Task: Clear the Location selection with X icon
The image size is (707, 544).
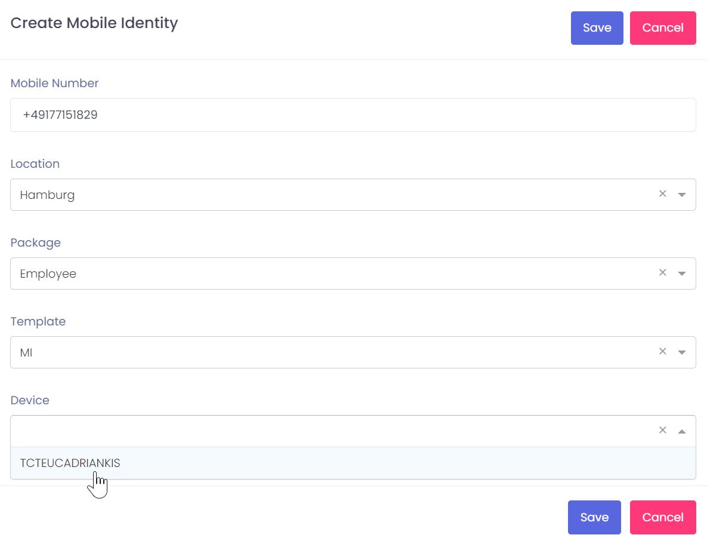Action: tap(662, 194)
